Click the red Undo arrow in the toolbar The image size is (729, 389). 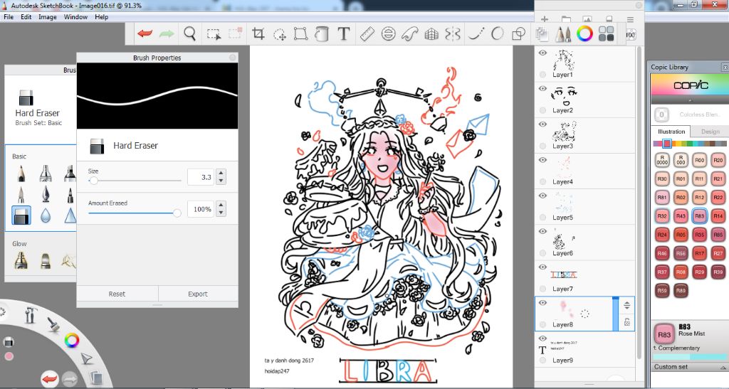click(145, 33)
